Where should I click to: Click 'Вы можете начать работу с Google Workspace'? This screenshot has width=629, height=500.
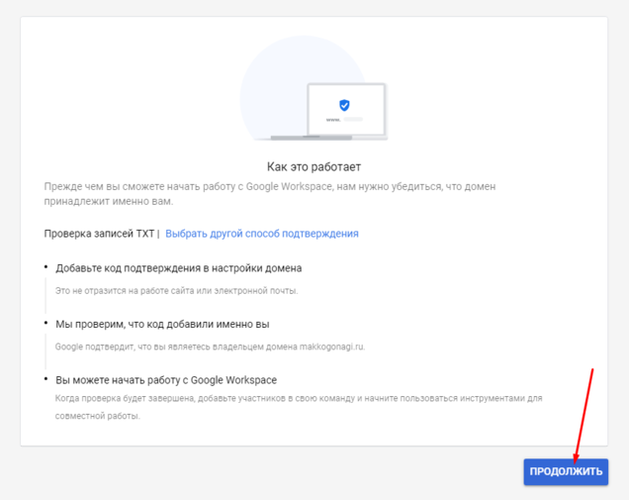click(x=166, y=380)
